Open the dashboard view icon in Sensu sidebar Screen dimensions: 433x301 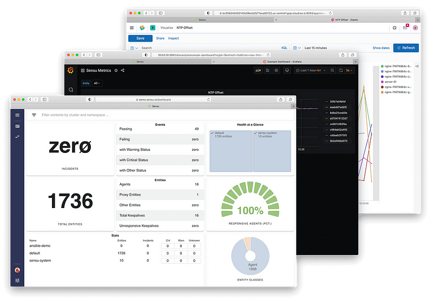tap(17, 126)
